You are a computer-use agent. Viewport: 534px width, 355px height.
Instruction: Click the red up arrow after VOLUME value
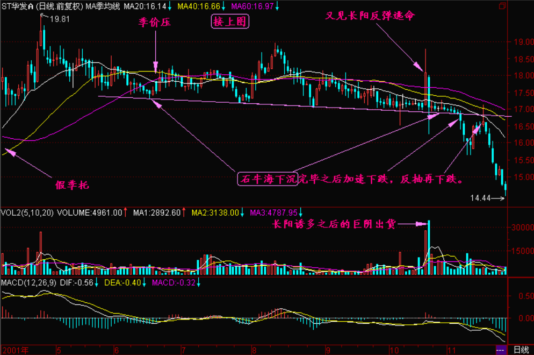click(125, 212)
